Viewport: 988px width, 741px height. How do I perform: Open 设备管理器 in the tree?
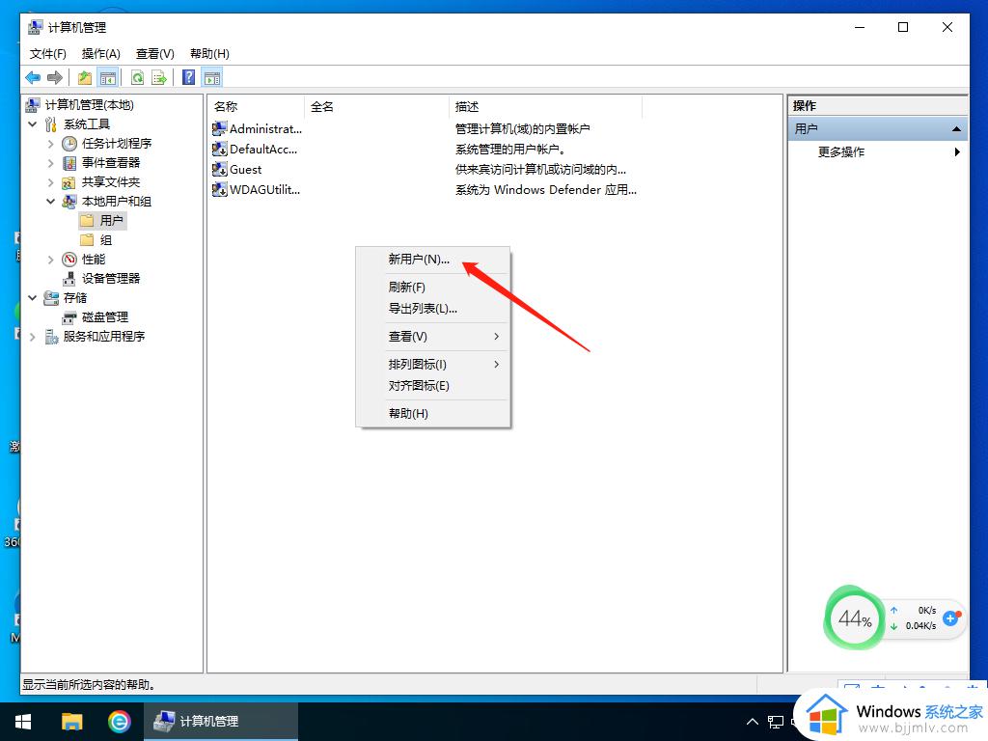[111, 279]
